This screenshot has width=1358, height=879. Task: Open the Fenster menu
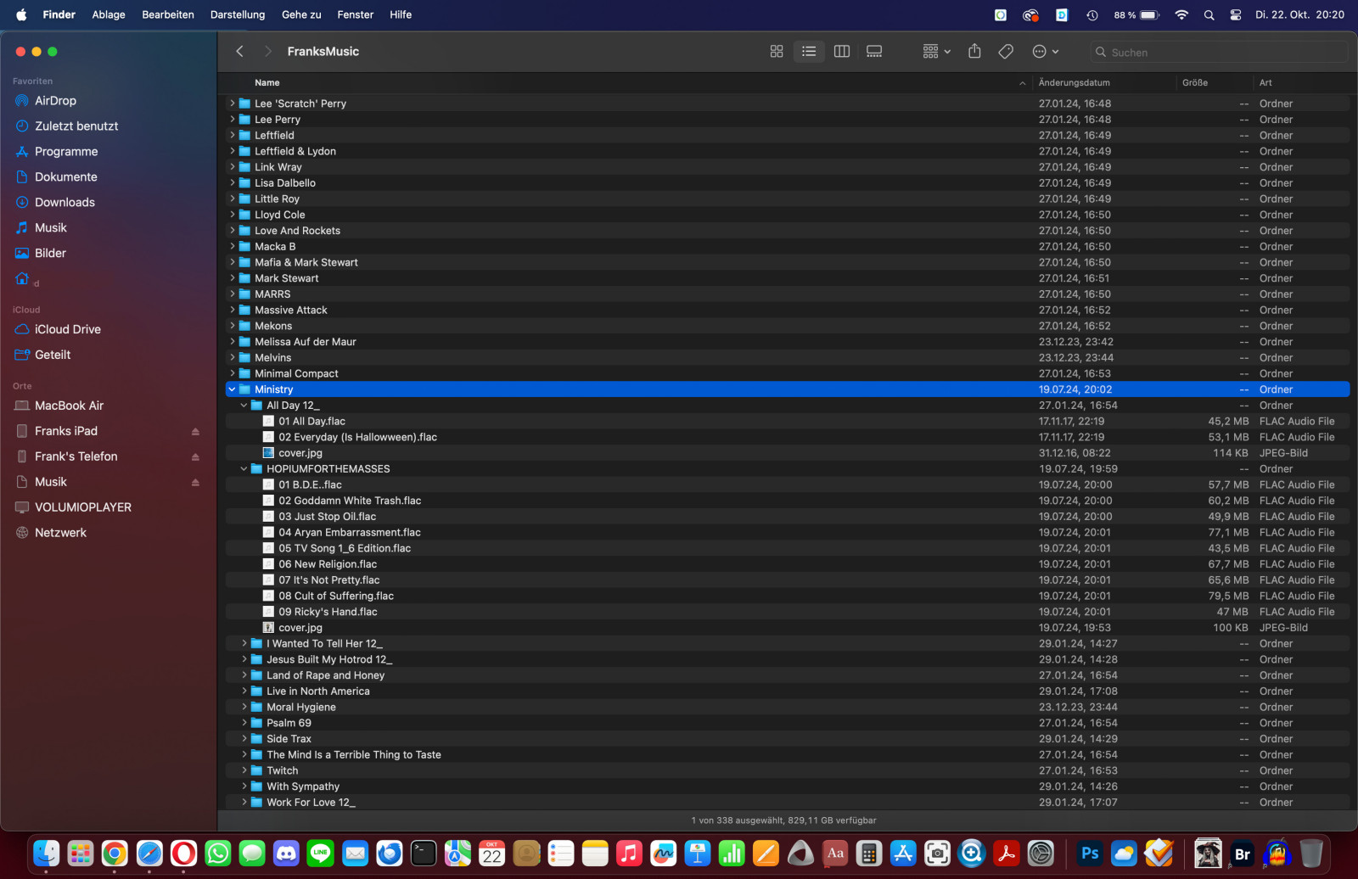[356, 14]
